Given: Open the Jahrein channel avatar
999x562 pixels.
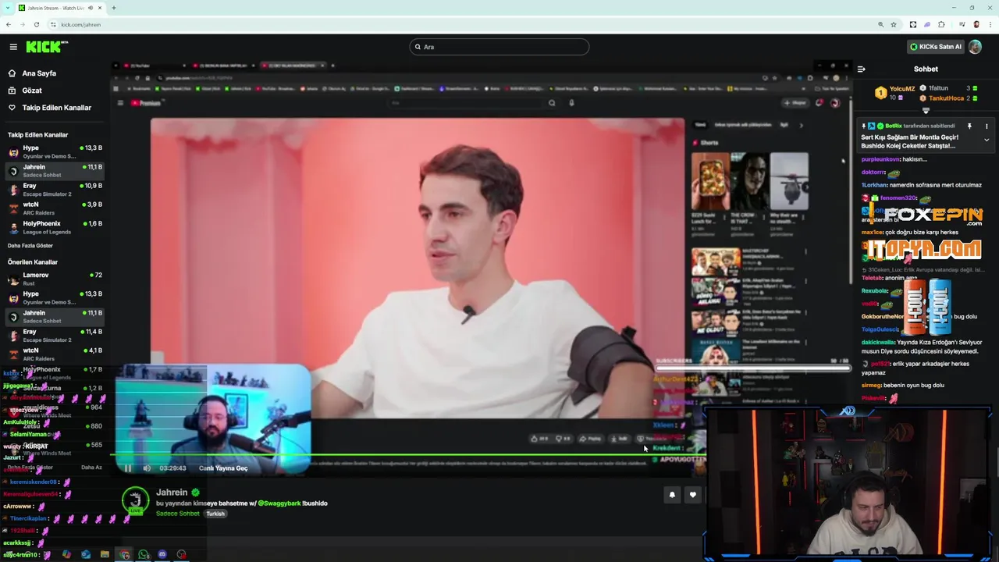Looking at the screenshot, I should pyautogui.click(x=135, y=500).
